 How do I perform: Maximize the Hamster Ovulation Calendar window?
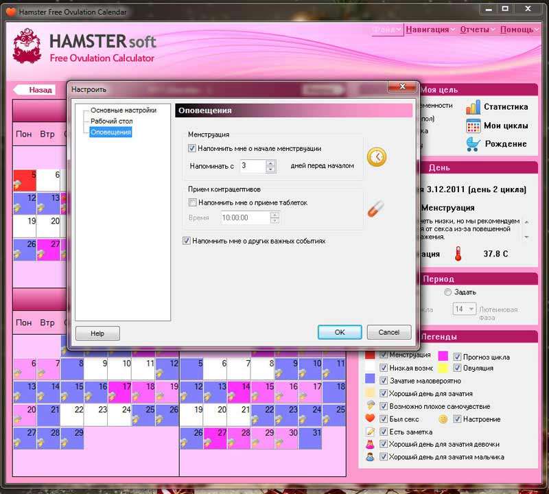coord(505,9)
